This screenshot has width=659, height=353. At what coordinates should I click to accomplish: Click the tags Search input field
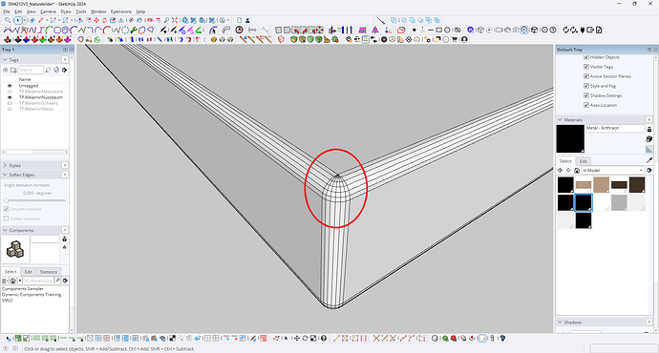pyautogui.click(x=31, y=70)
